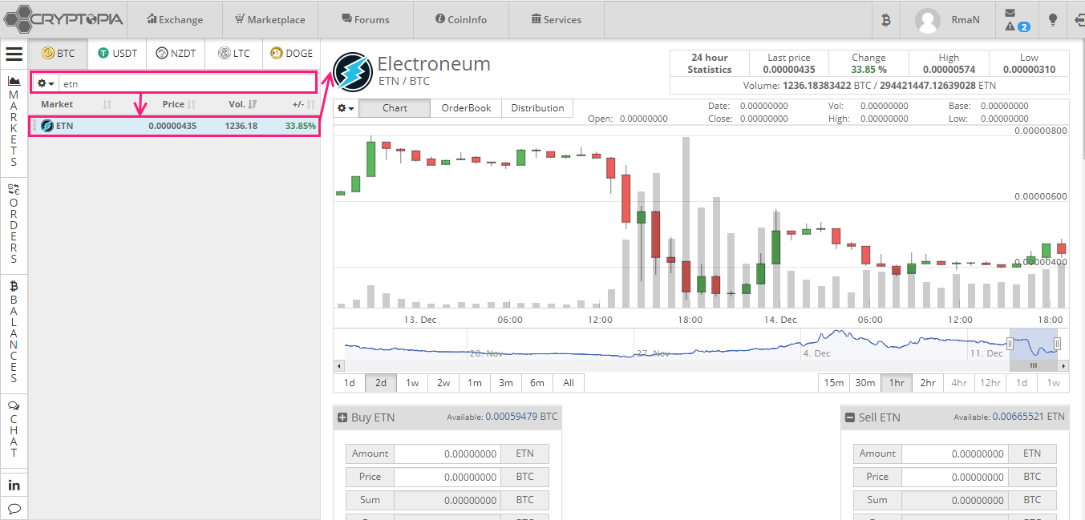The height and width of the screenshot is (520, 1085).
Task: Open the RmaN user avatar menu
Action: [x=928, y=20]
